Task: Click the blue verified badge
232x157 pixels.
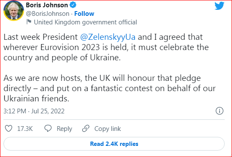Action: point(73,5)
